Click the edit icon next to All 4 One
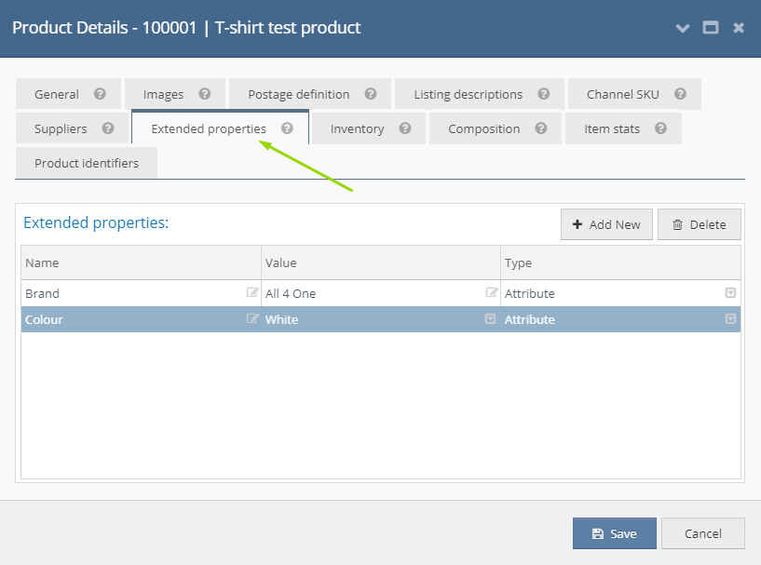 click(x=492, y=292)
